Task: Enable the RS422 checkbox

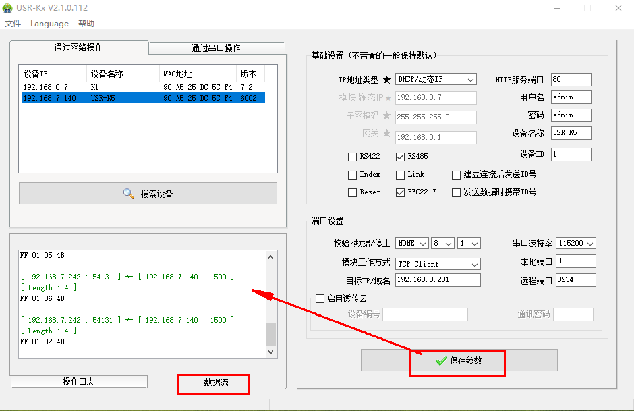Action: 352,157
